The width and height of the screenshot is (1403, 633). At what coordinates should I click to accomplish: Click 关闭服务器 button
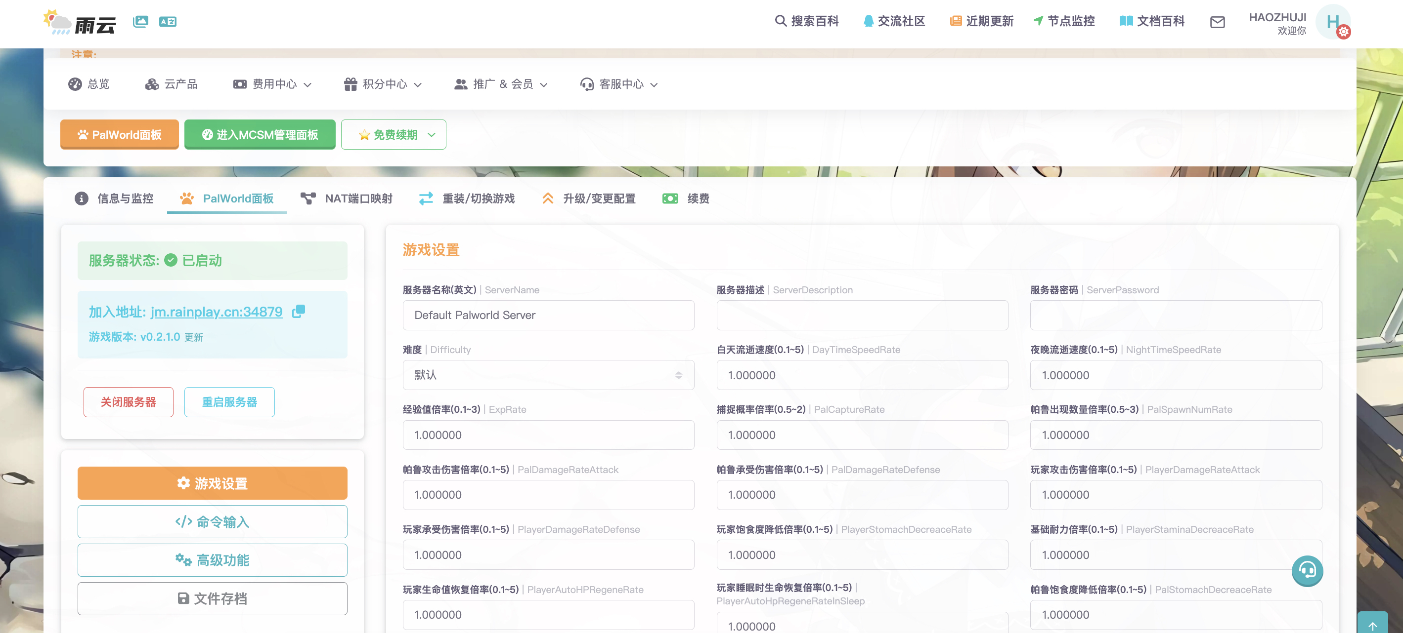click(x=129, y=402)
